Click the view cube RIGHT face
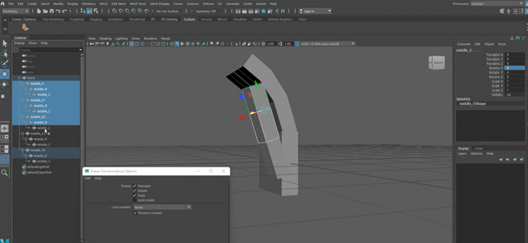 pyautogui.click(x=438, y=63)
